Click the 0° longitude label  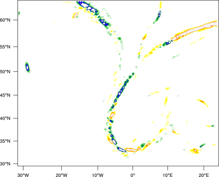tap(133, 175)
